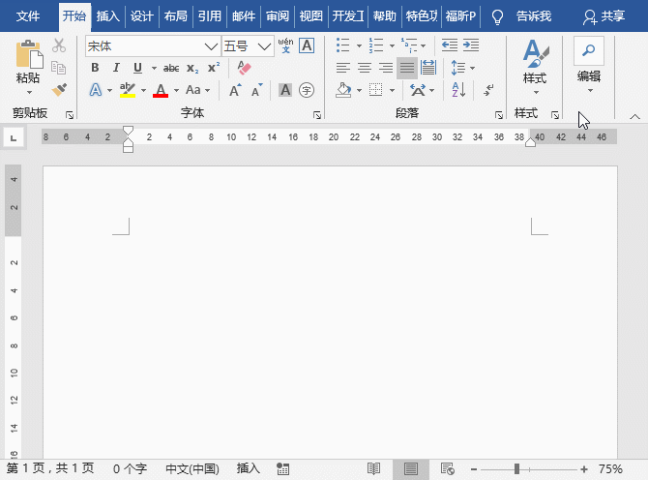
Task: Click the macro recording status bar icon
Action: point(283,468)
